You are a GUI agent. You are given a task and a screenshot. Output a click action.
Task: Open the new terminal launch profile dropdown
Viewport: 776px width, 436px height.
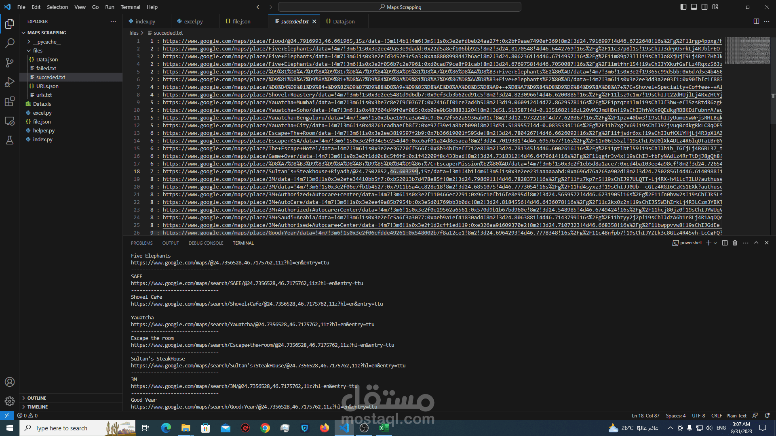tap(715, 243)
